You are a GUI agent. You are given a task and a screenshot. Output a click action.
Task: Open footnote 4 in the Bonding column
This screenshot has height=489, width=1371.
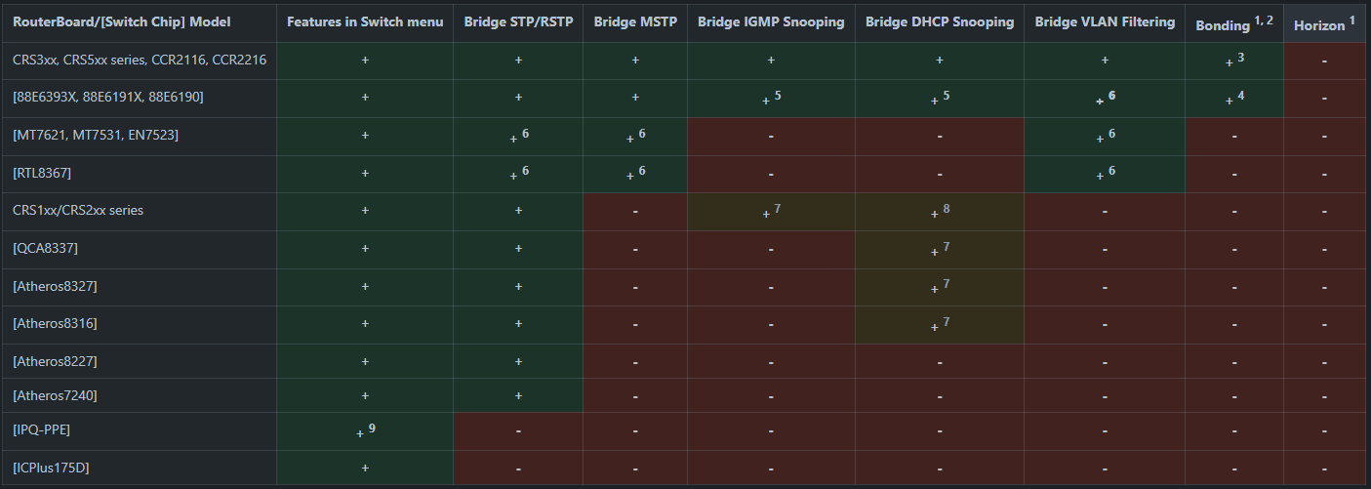[x=1240, y=95]
